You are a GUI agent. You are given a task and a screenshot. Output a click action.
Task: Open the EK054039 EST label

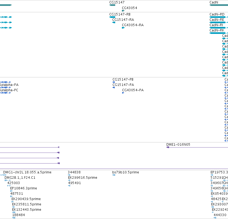click(x=219, y=194)
